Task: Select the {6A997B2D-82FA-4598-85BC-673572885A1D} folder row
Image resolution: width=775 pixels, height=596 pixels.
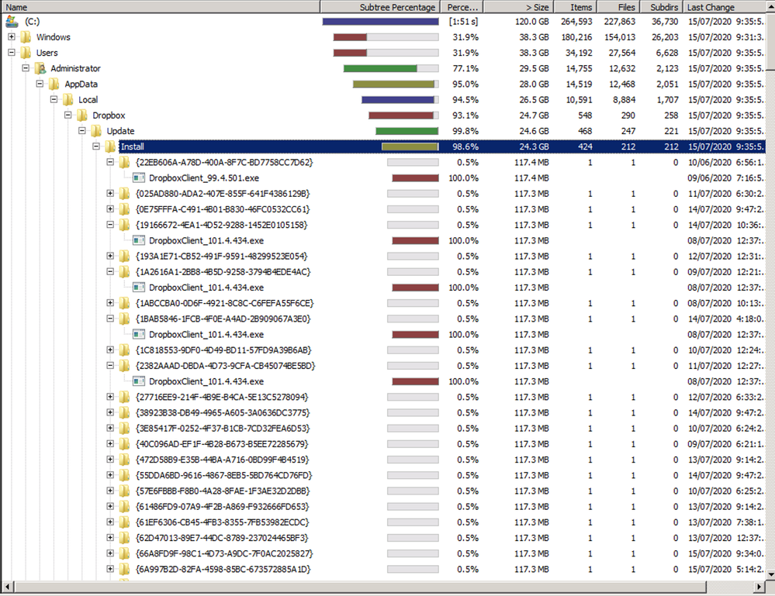Action: (x=223, y=569)
